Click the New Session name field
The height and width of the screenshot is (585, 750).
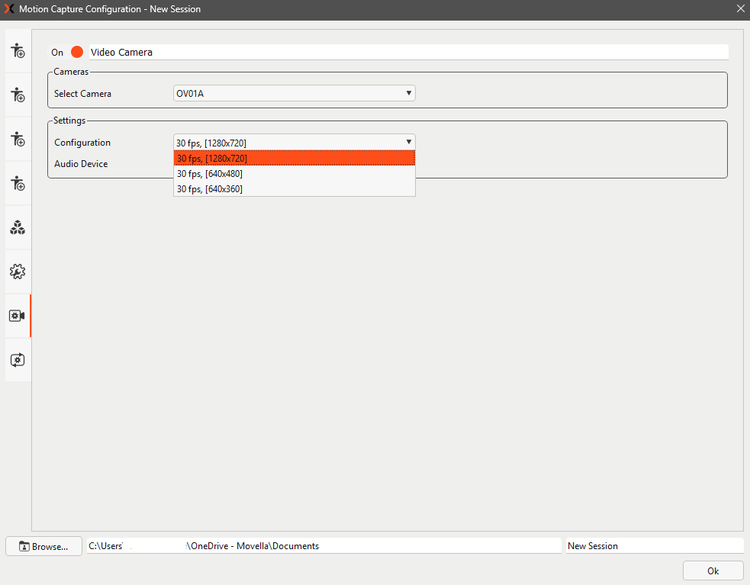[x=655, y=546]
